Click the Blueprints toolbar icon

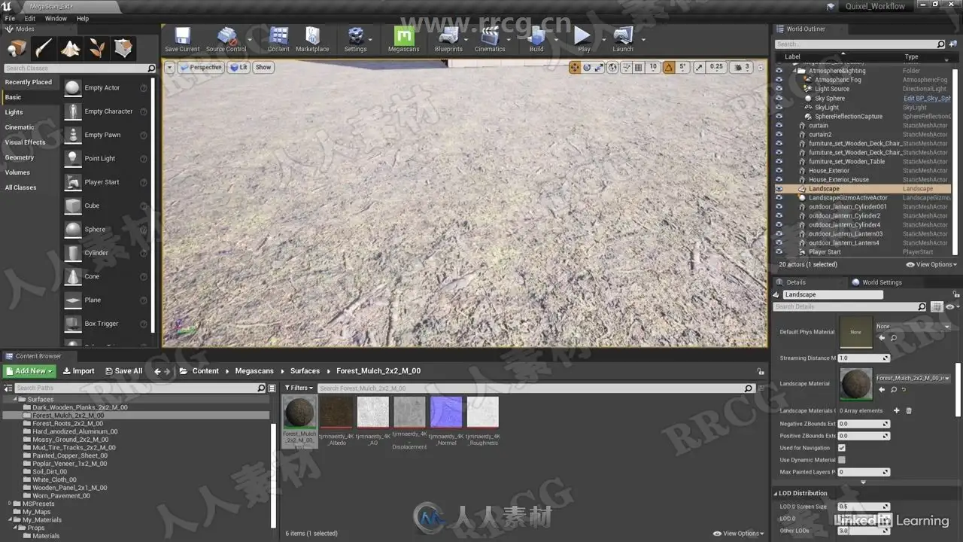point(448,39)
